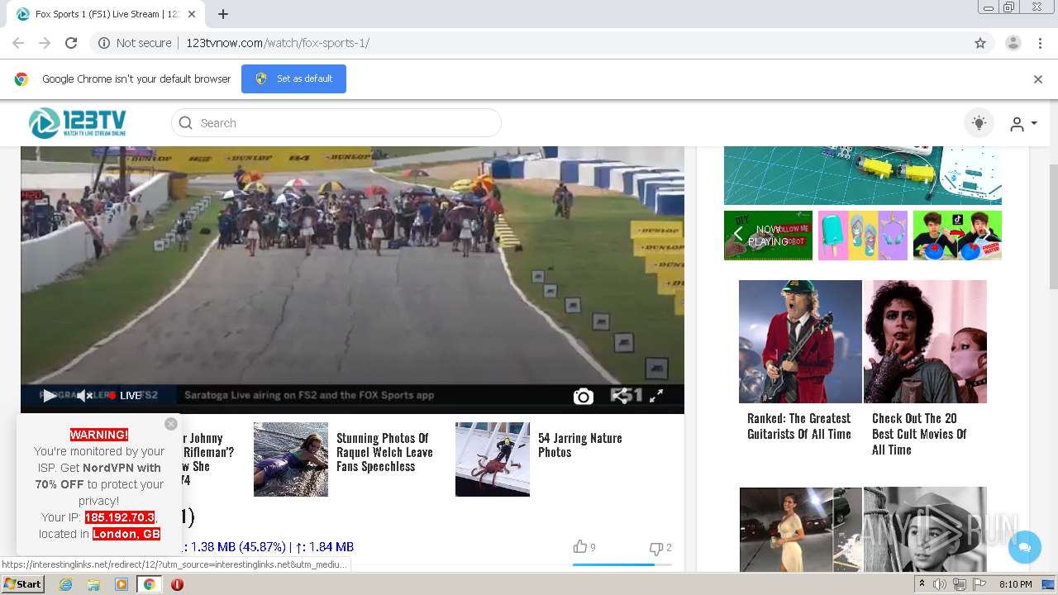Reload the page
This screenshot has width=1058, height=595.
71,43
